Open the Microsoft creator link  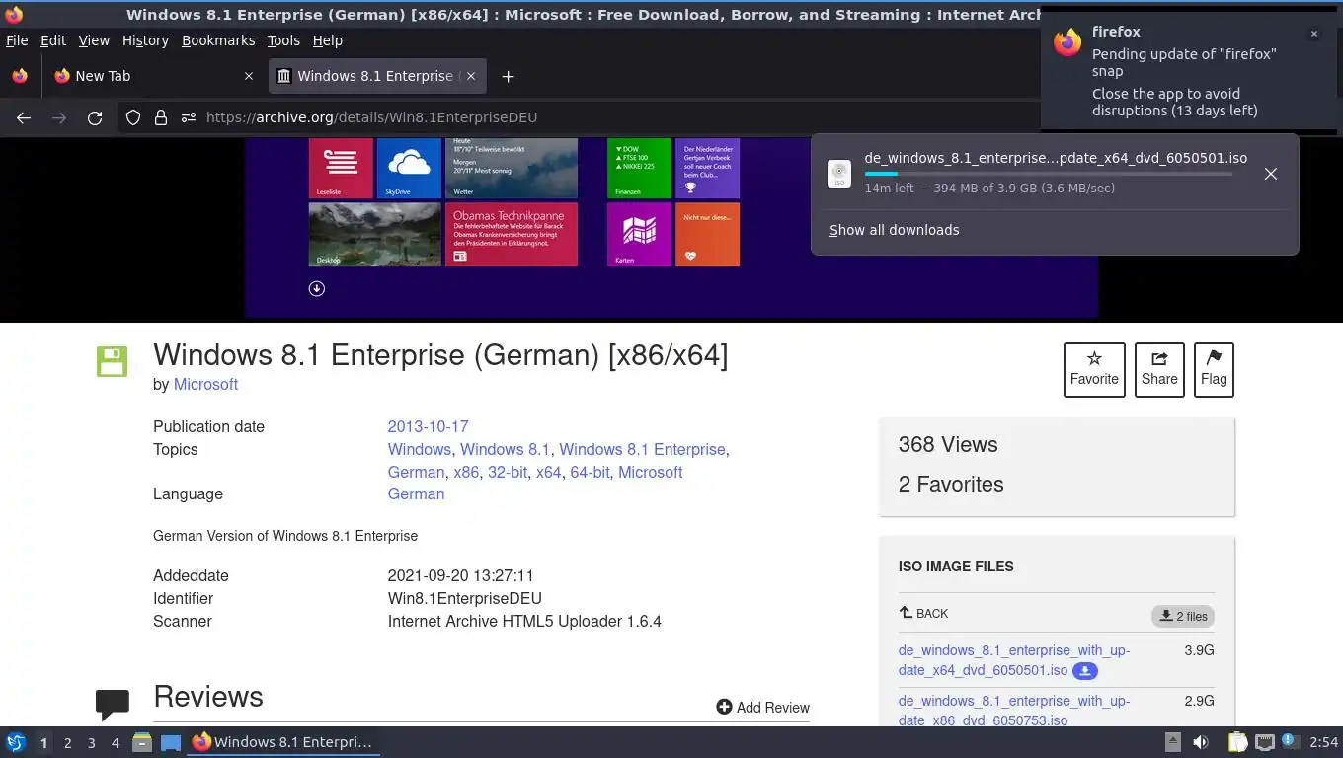(x=205, y=385)
